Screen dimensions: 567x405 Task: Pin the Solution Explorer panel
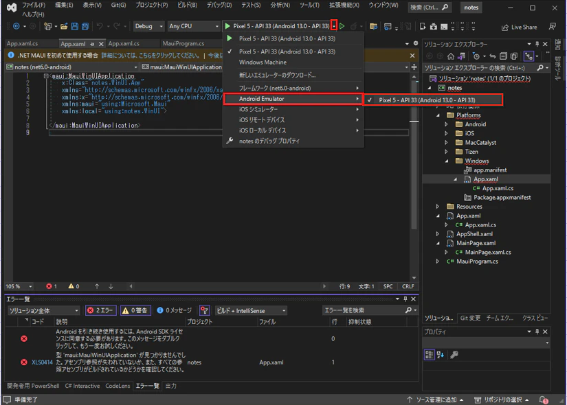pyautogui.click(x=537, y=44)
